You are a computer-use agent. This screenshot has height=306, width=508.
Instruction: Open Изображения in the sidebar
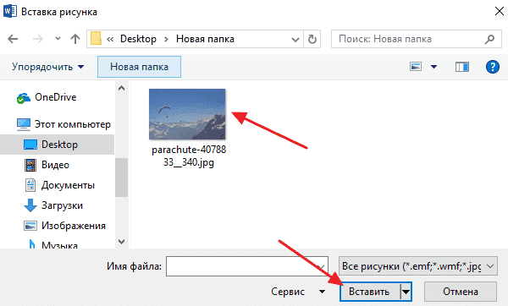click(74, 226)
